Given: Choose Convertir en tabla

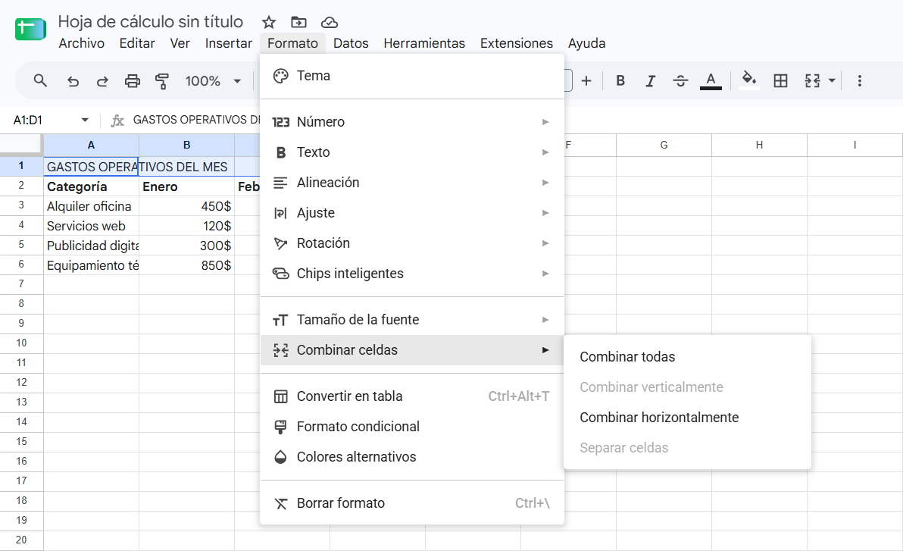Looking at the screenshot, I should (412, 396).
